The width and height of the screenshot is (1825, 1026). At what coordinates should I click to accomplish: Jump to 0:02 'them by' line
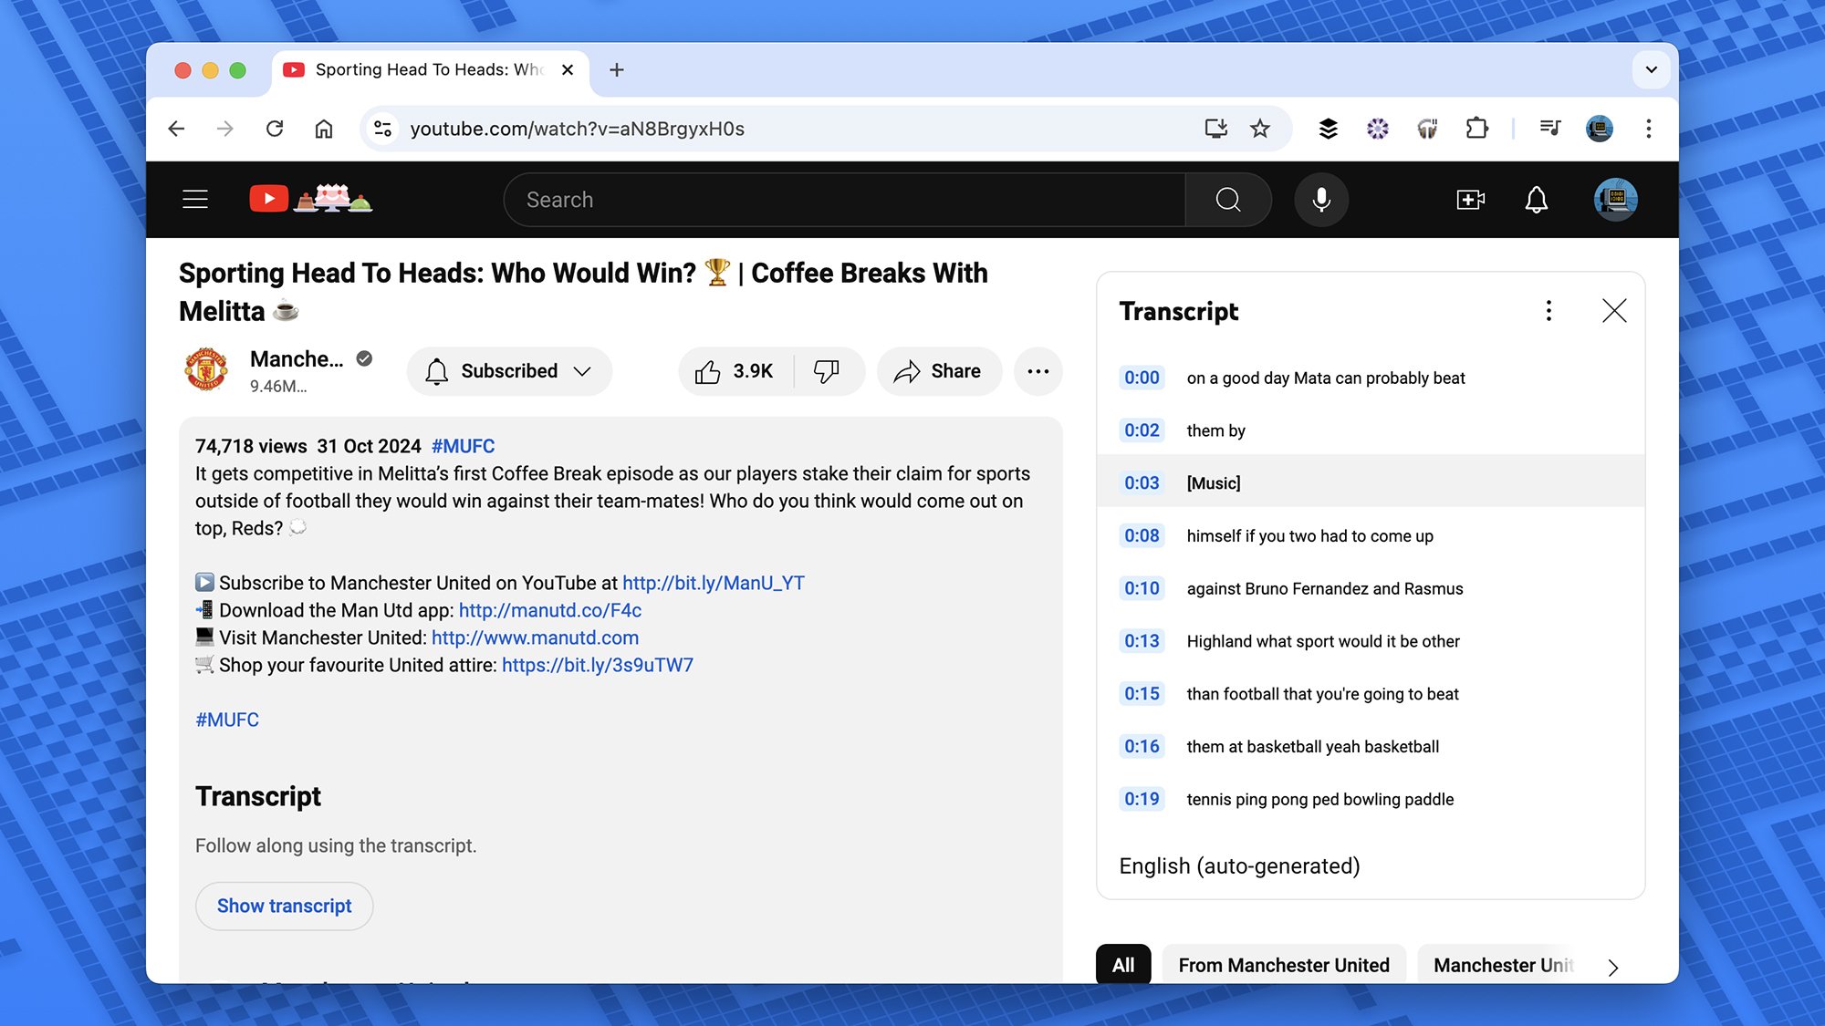[1371, 430]
